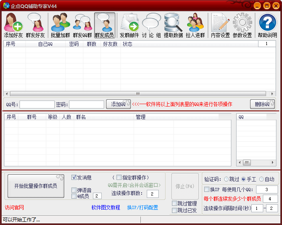Viewport: 282px width, 225px height.
Task: Click the QQ list horizontal scrollbar thumb
Action: (138, 94)
